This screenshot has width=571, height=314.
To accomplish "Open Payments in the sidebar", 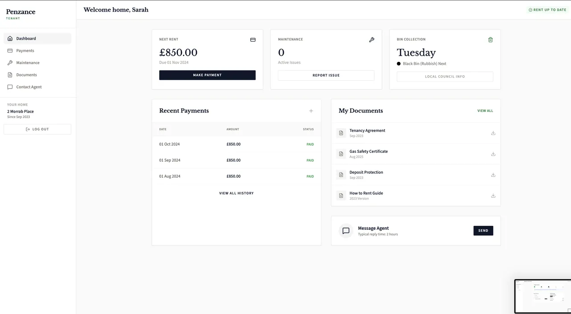I will 25,51.
